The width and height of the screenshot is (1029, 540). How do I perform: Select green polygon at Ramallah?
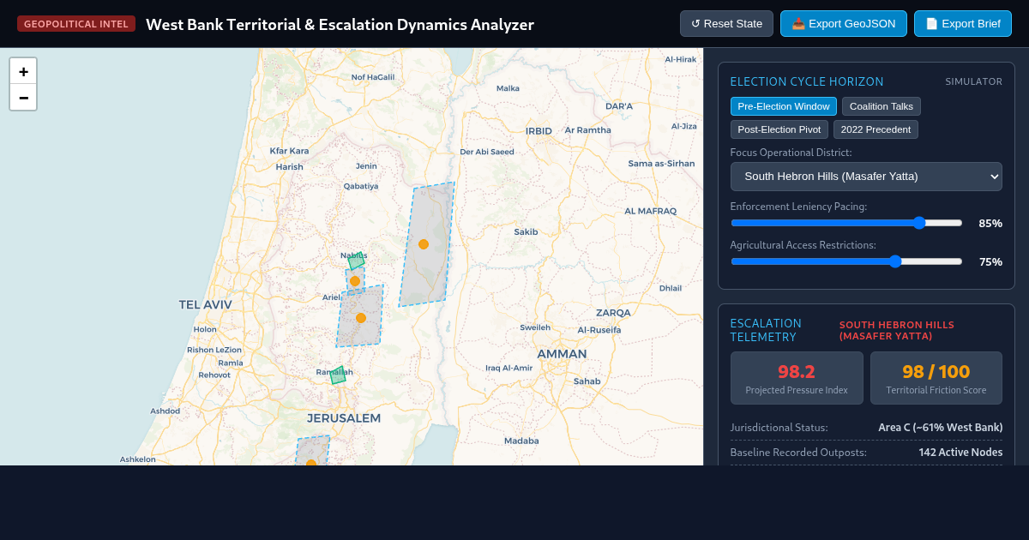[x=338, y=375]
